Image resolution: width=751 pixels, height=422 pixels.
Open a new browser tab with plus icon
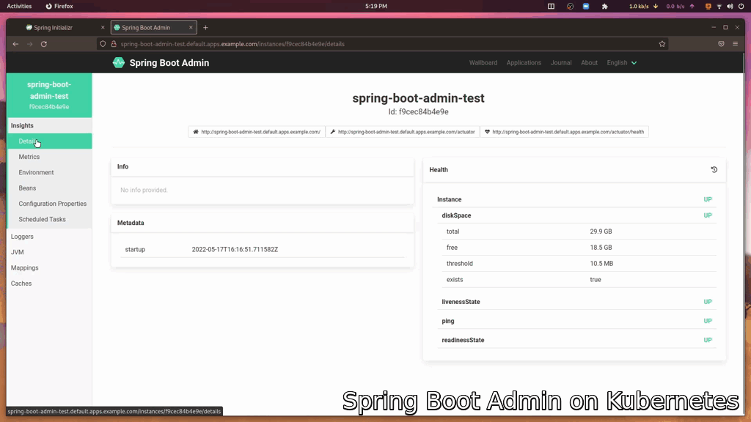(x=205, y=28)
